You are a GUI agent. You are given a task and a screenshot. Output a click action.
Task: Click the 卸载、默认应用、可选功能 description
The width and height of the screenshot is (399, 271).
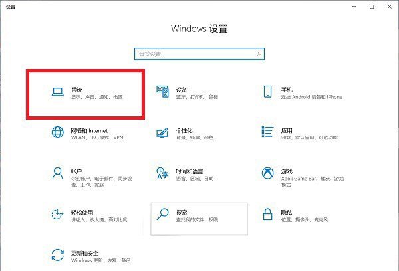tap(309, 137)
